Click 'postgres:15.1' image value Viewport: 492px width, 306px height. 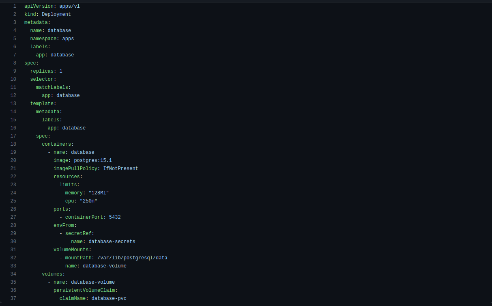point(93,160)
